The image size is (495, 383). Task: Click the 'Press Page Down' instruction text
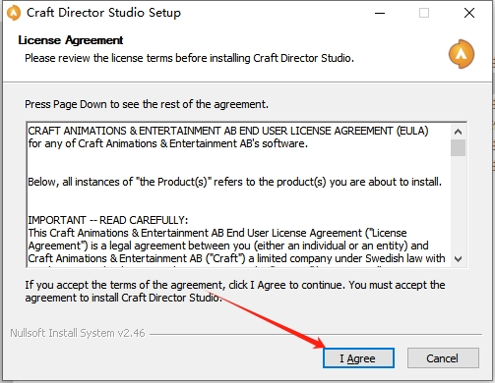click(x=147, y=104)
